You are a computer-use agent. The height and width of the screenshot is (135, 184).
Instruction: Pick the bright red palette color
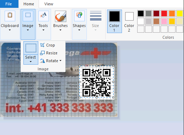tap(164, 13)
